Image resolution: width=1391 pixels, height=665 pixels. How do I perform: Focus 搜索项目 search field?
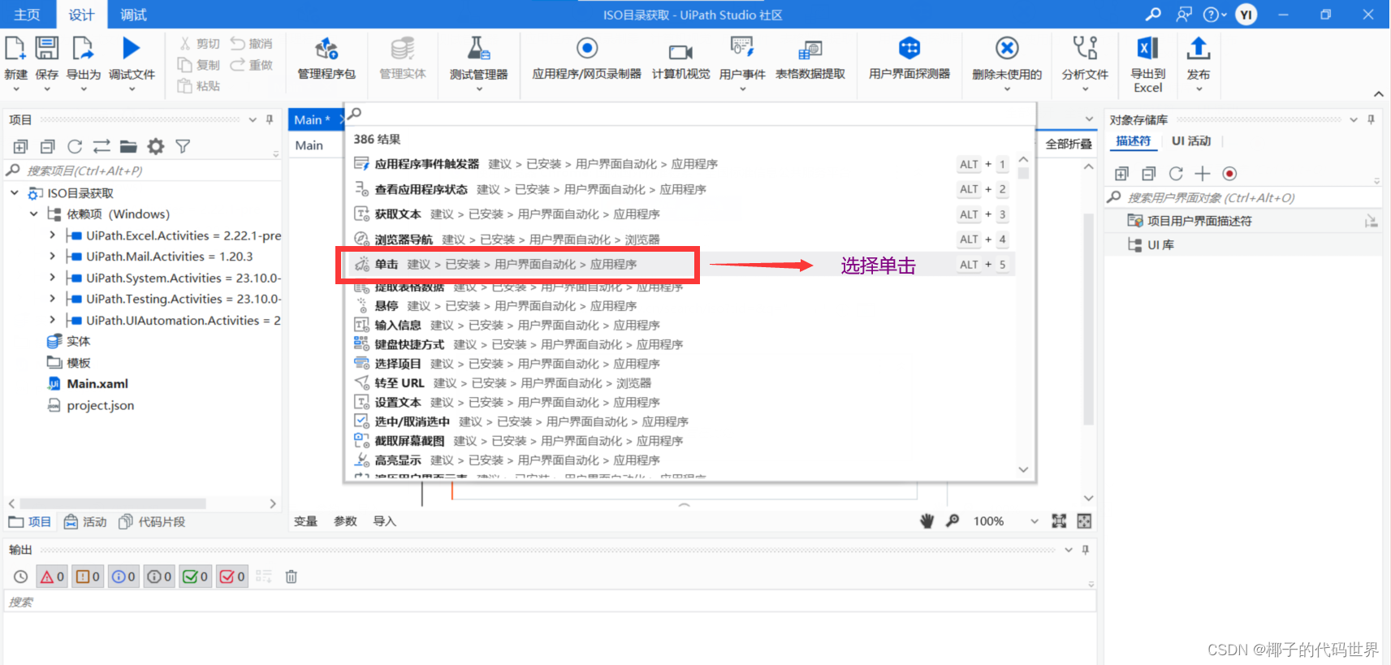click(142, 171)
